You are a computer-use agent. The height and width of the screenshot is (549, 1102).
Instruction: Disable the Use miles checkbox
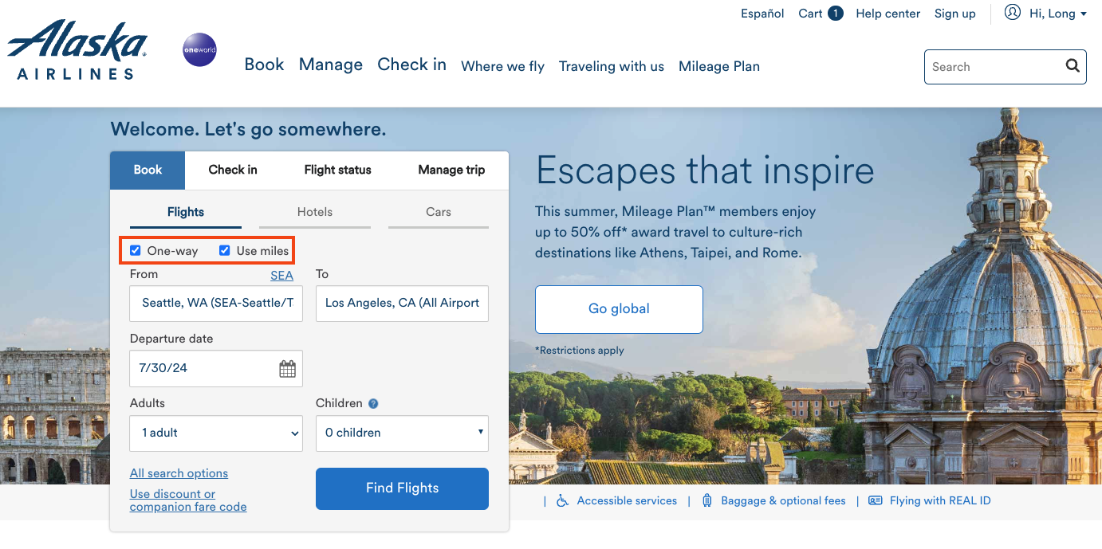click(x=224, y=250)
